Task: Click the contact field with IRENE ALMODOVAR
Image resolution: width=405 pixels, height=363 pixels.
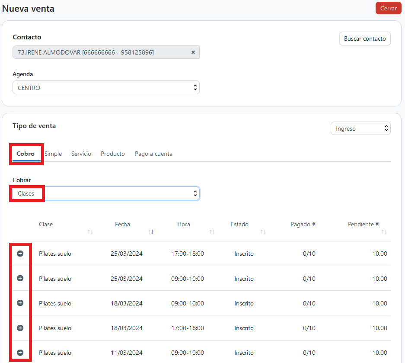Action: tap(106, 52)
